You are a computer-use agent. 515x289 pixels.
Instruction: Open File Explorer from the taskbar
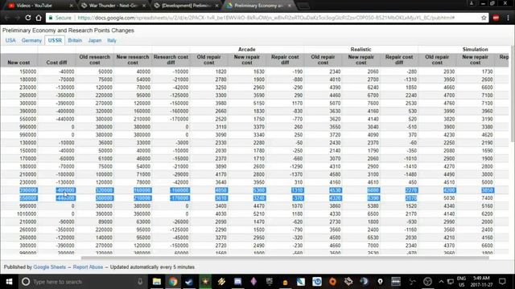(x=157, y=282)
